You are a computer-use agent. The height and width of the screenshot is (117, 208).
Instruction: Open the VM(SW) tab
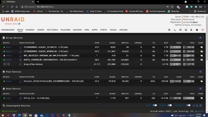(x=123, y=30)
